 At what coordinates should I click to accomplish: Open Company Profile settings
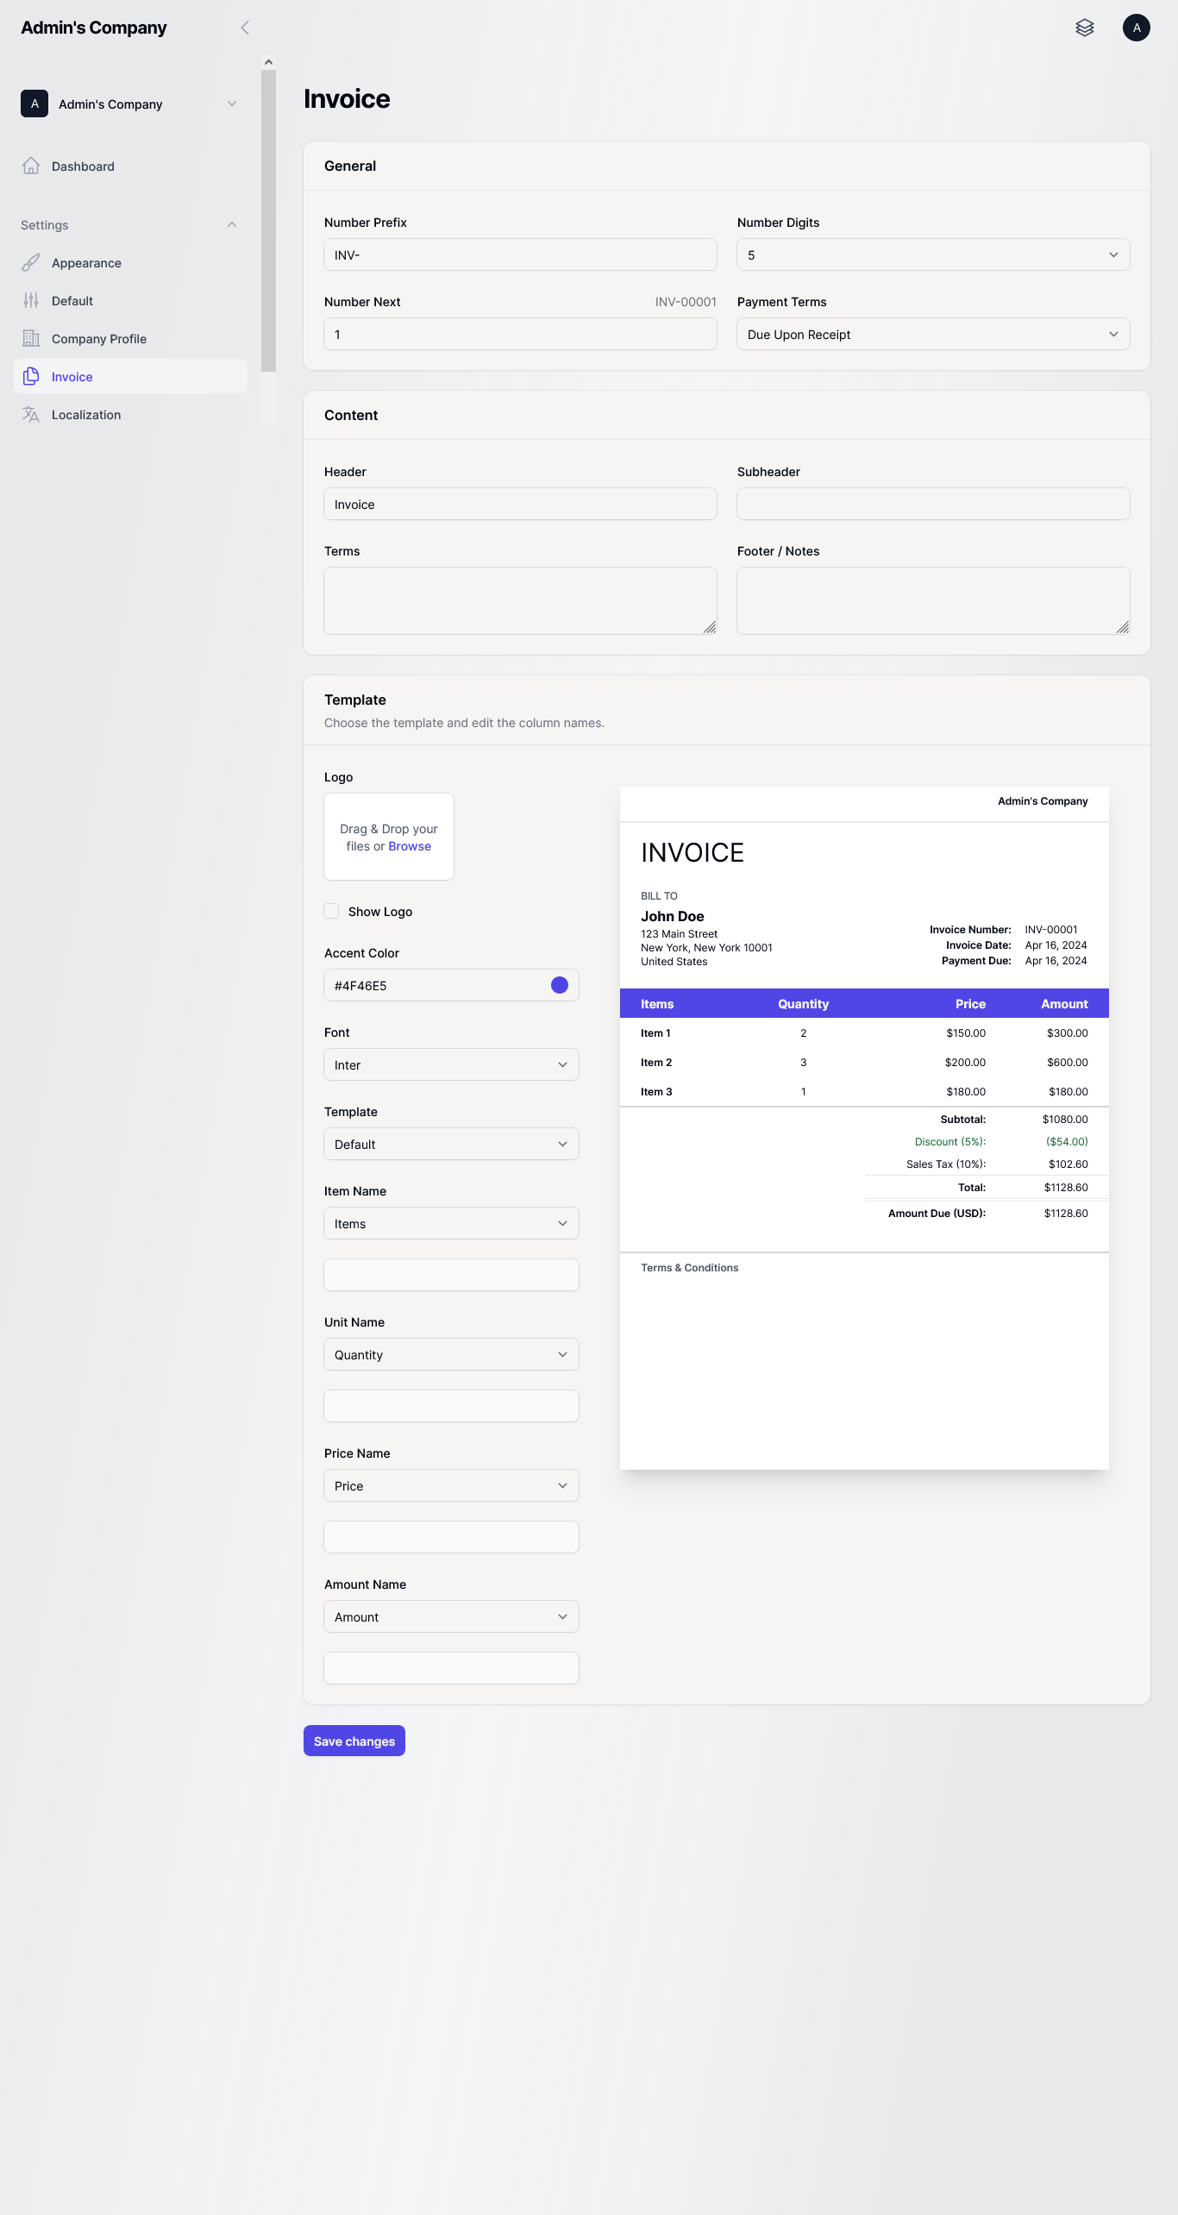coord(130,338)
